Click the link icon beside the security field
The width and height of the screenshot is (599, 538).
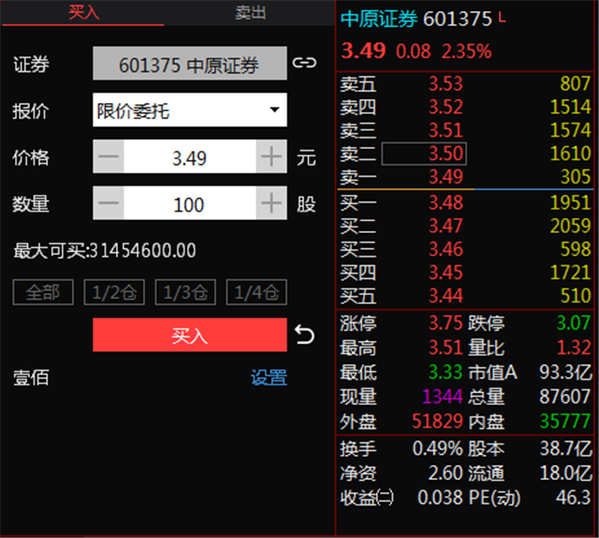pos(304,63)
